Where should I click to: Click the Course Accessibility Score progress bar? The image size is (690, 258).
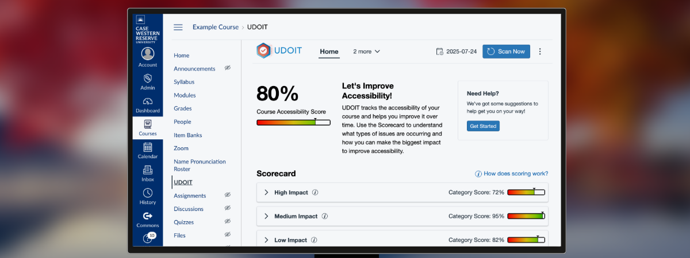[x=293, y=122]
